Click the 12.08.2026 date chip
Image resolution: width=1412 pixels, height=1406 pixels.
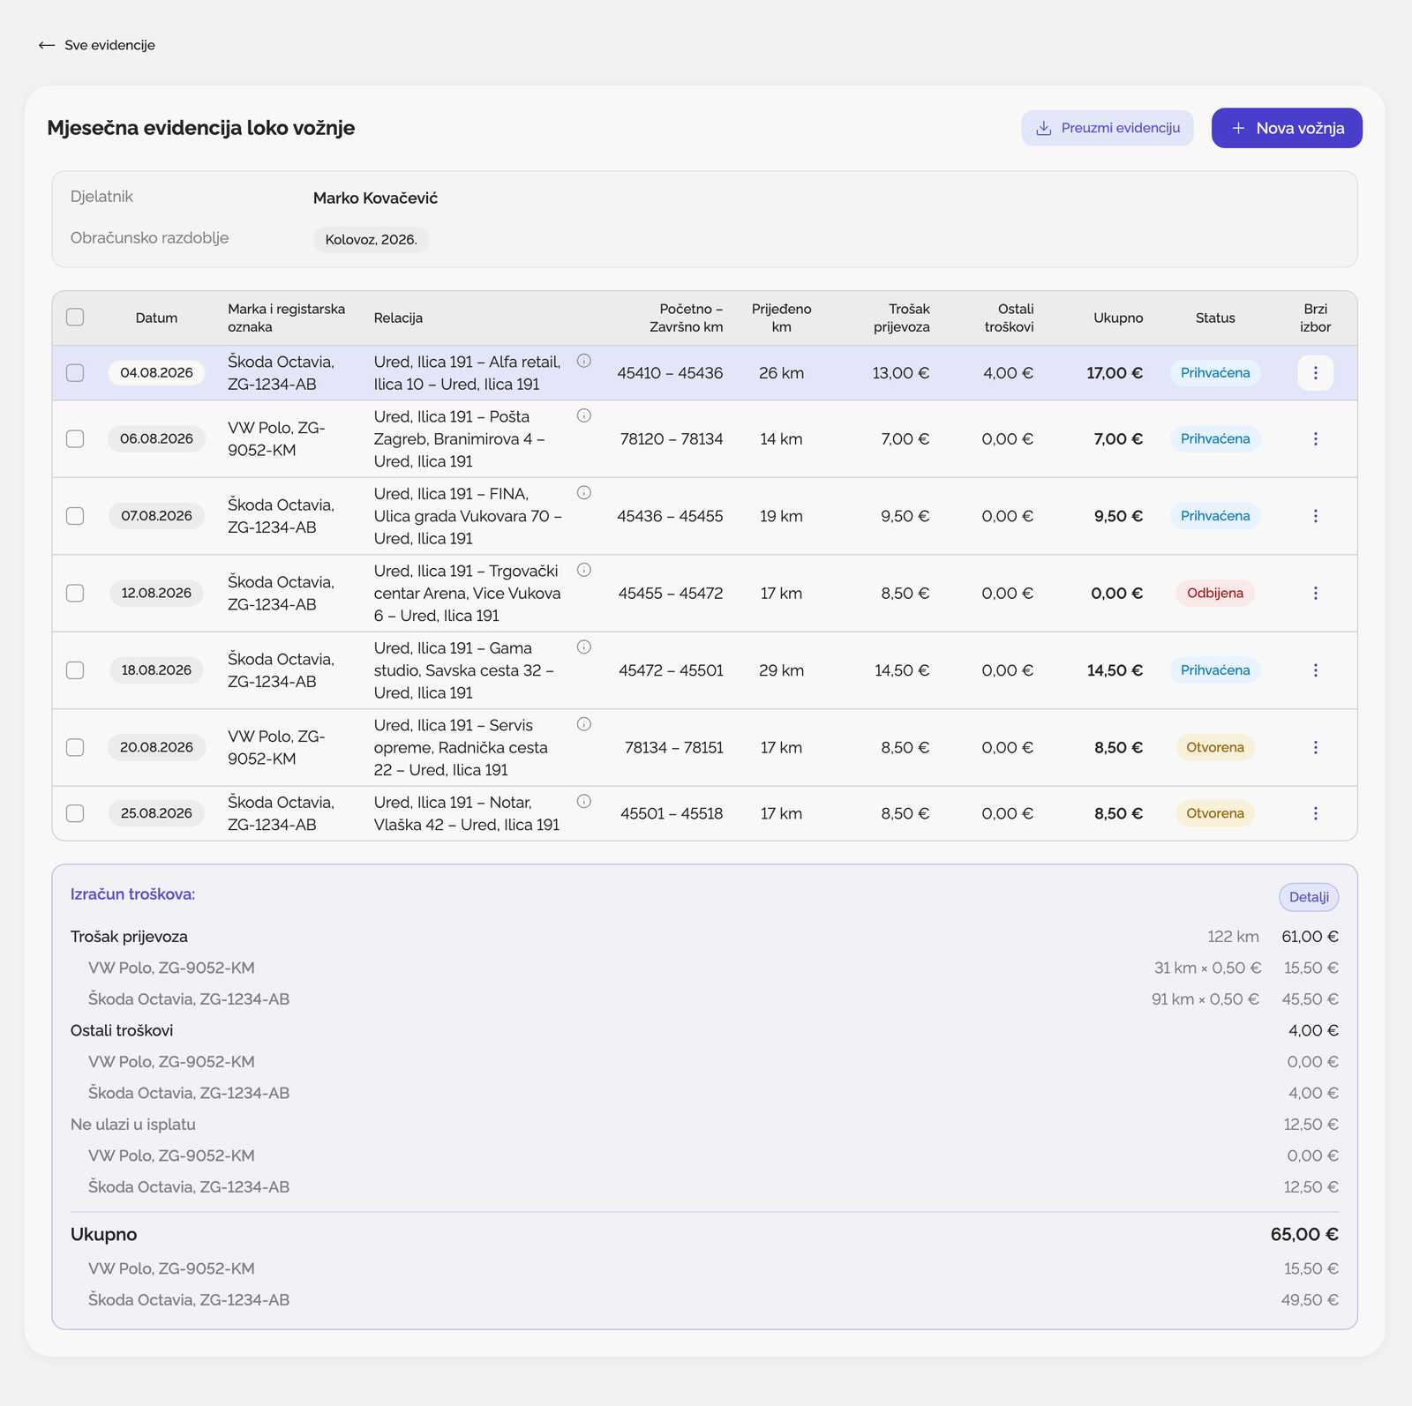(156, 594)
